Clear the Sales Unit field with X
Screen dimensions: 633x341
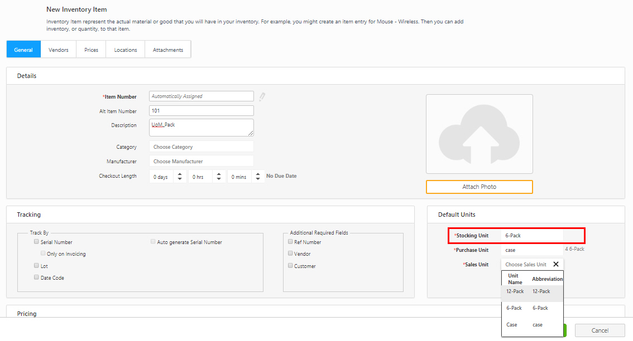[x=555, y=265]
